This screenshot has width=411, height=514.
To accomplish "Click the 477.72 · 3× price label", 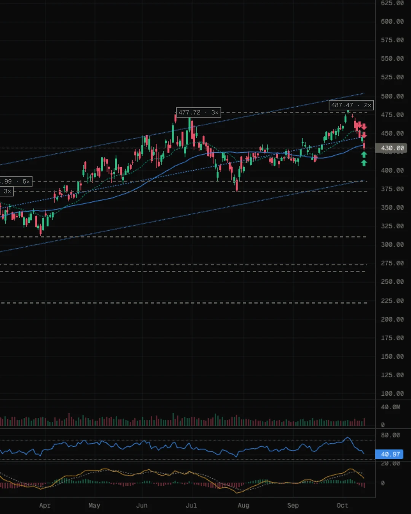I will [198, 112].
